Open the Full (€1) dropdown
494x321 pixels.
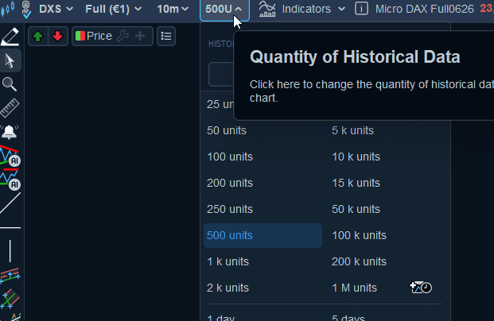115,9
